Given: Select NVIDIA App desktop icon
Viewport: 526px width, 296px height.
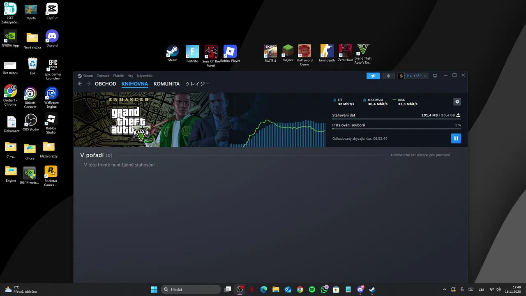Looking at the screenshot, I should click(x=10, y=39).
